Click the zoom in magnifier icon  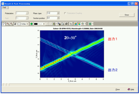8,24
